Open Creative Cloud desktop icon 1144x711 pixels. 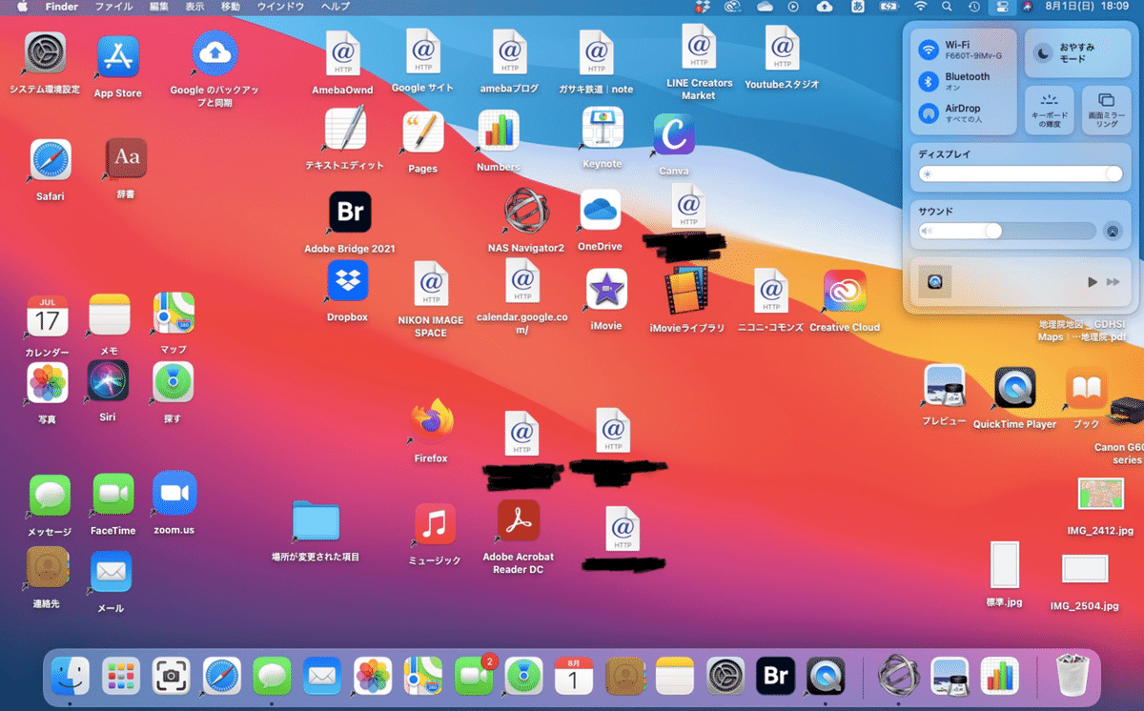(x=845, y=292)
